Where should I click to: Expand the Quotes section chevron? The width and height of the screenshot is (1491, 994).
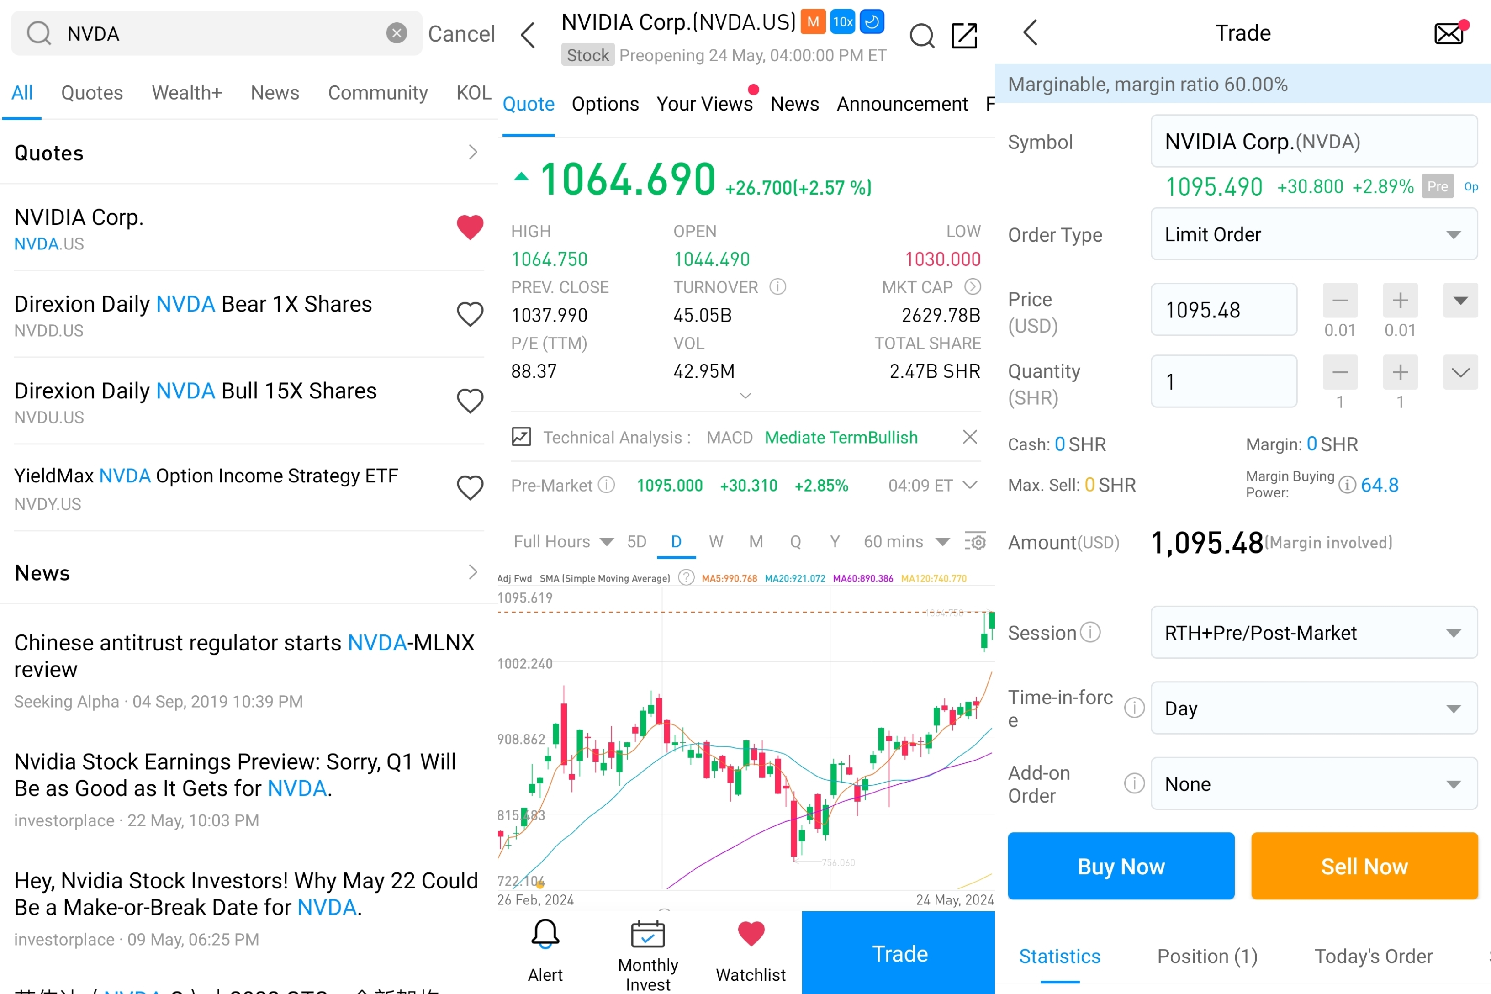tap(472, 152)
